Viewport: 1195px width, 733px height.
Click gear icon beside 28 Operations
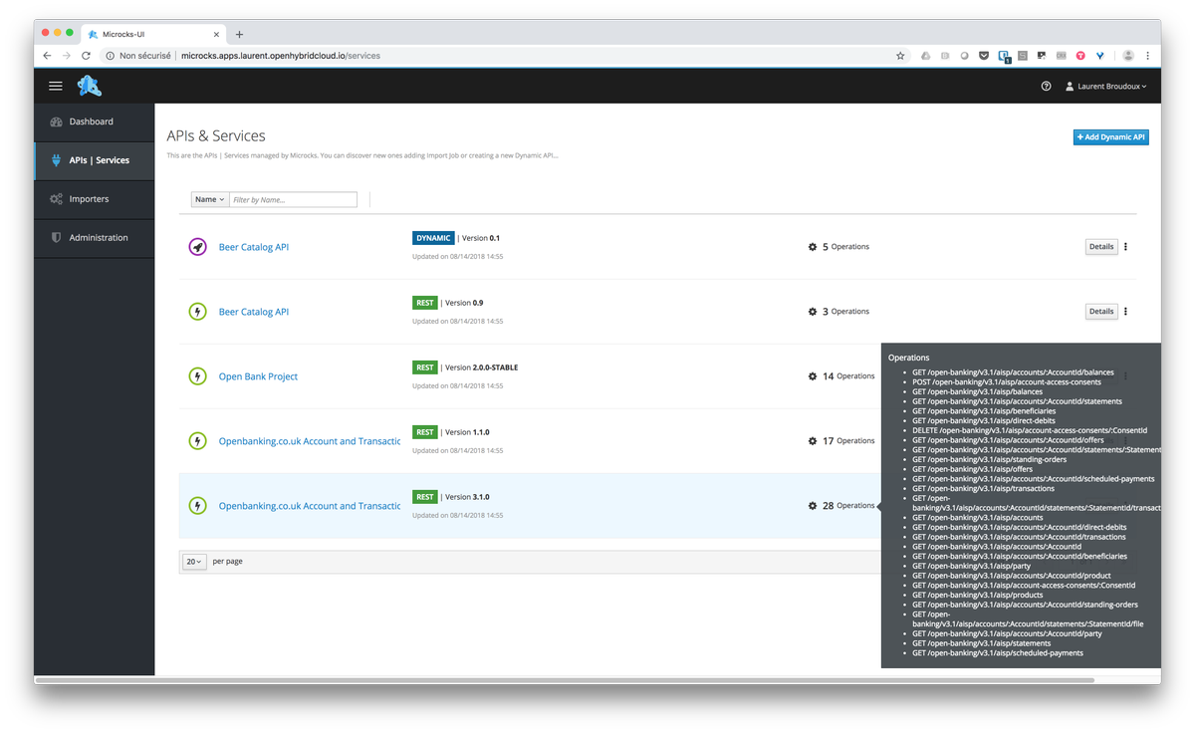[813, 506]
